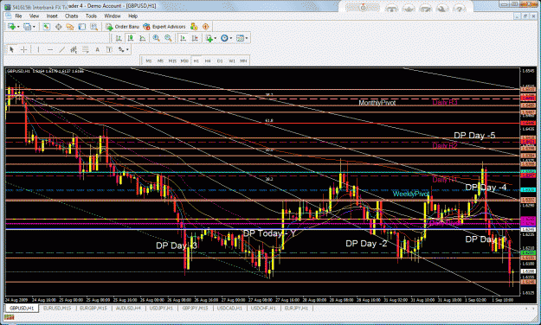This screenshot has height=325, width=541.
Task: Select the crosshair tool
Action: [x=23, y=49]
